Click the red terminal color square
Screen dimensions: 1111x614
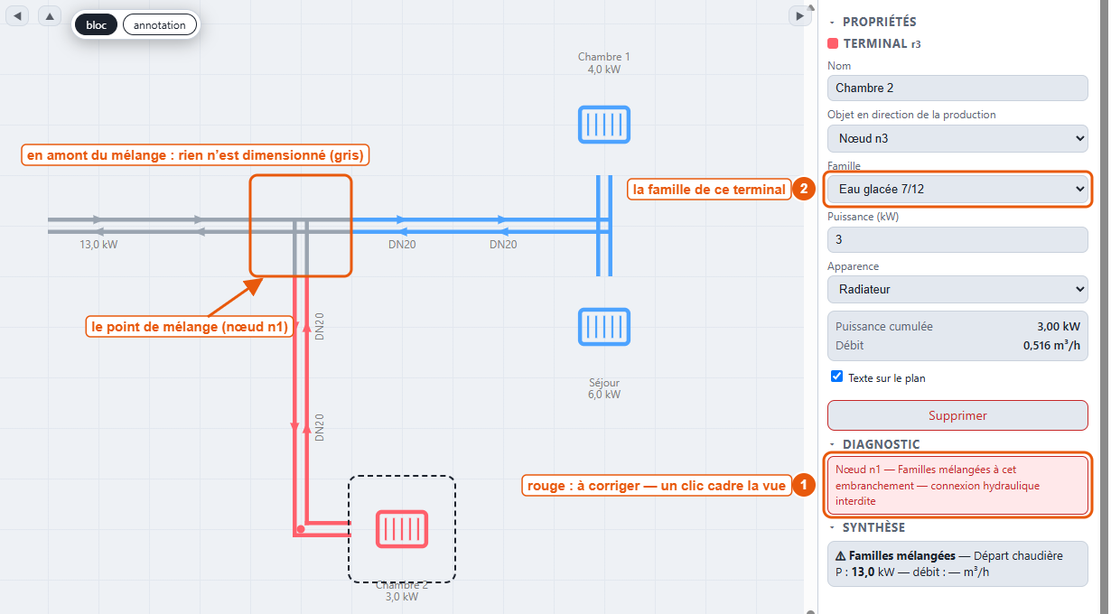833,43
